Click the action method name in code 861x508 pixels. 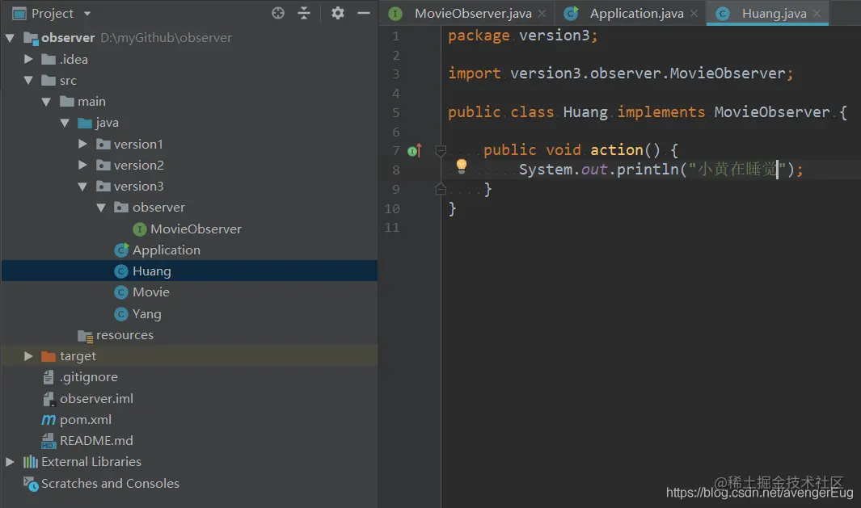(x=617, y=150)
